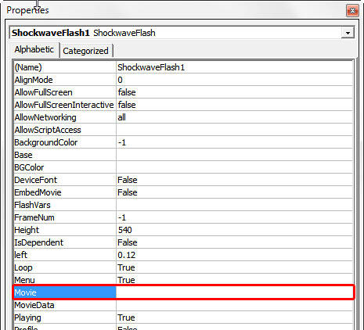Select the Playing property
Image resolution: width=364 pixels, height=330 pixels.
(x=65, y=317)
